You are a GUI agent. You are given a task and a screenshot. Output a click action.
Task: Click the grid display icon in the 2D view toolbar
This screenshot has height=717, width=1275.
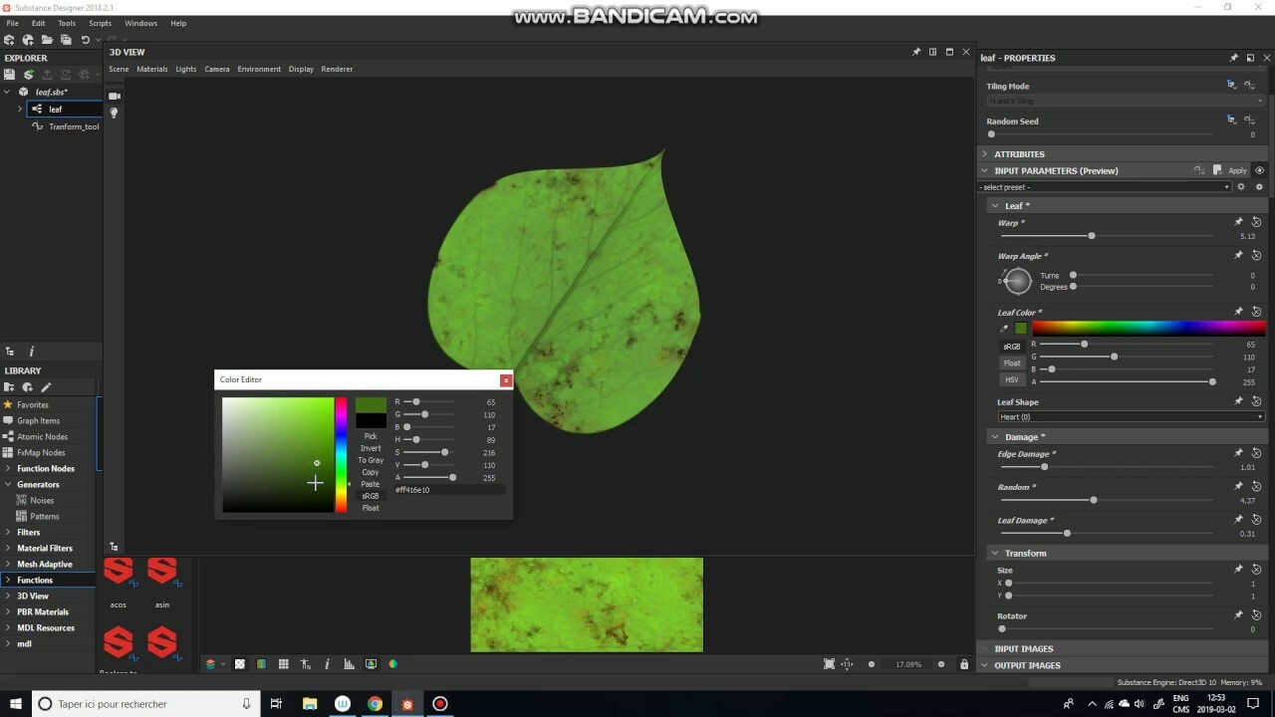coord(284,663)
